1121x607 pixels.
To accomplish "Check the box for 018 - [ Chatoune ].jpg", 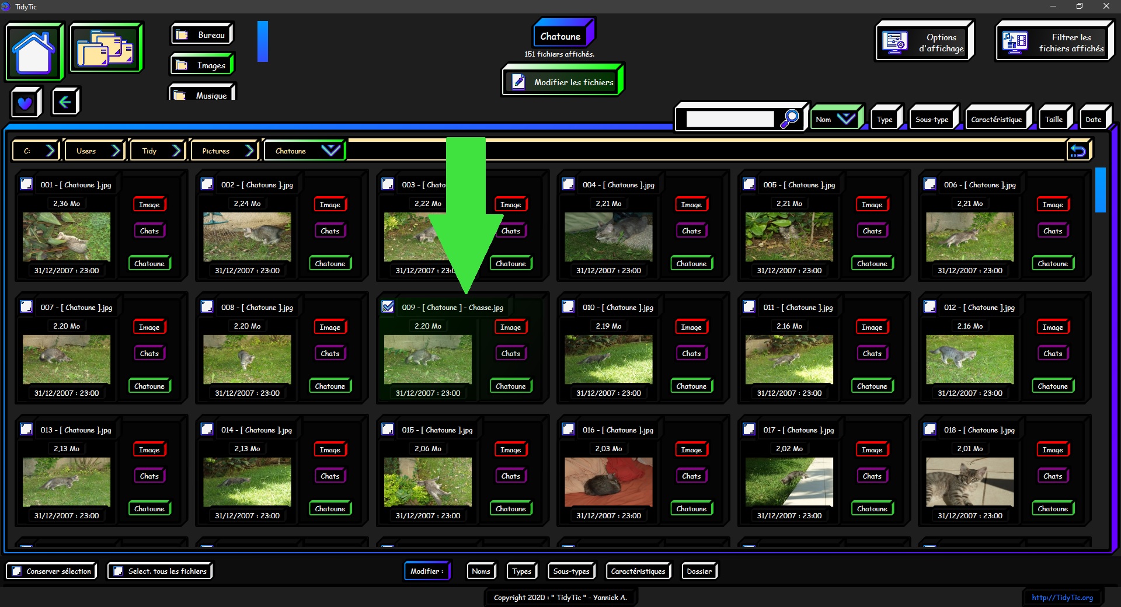I will [x=930, y=429].
